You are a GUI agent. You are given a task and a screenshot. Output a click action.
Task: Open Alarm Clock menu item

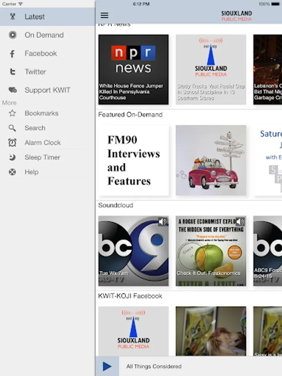point(48,143)
